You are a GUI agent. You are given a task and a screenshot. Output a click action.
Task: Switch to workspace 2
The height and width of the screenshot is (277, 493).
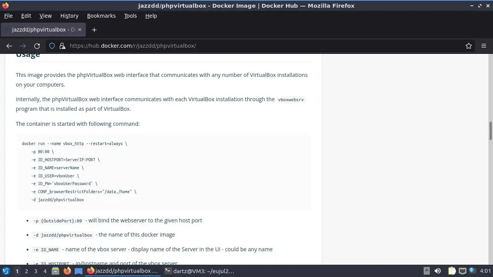click(x=26, y=271)
